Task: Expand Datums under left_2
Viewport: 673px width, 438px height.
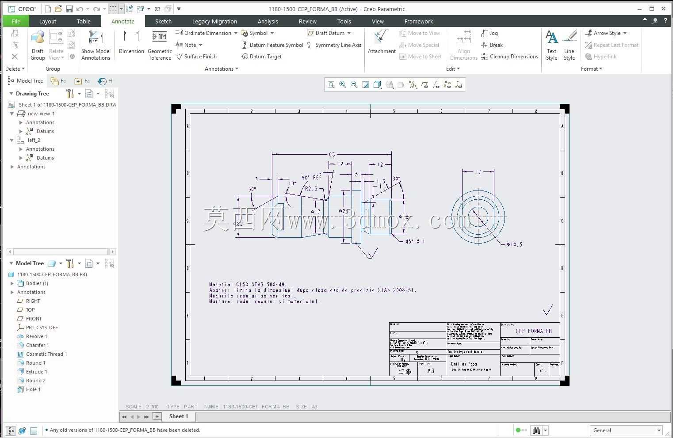Action: 21,158
